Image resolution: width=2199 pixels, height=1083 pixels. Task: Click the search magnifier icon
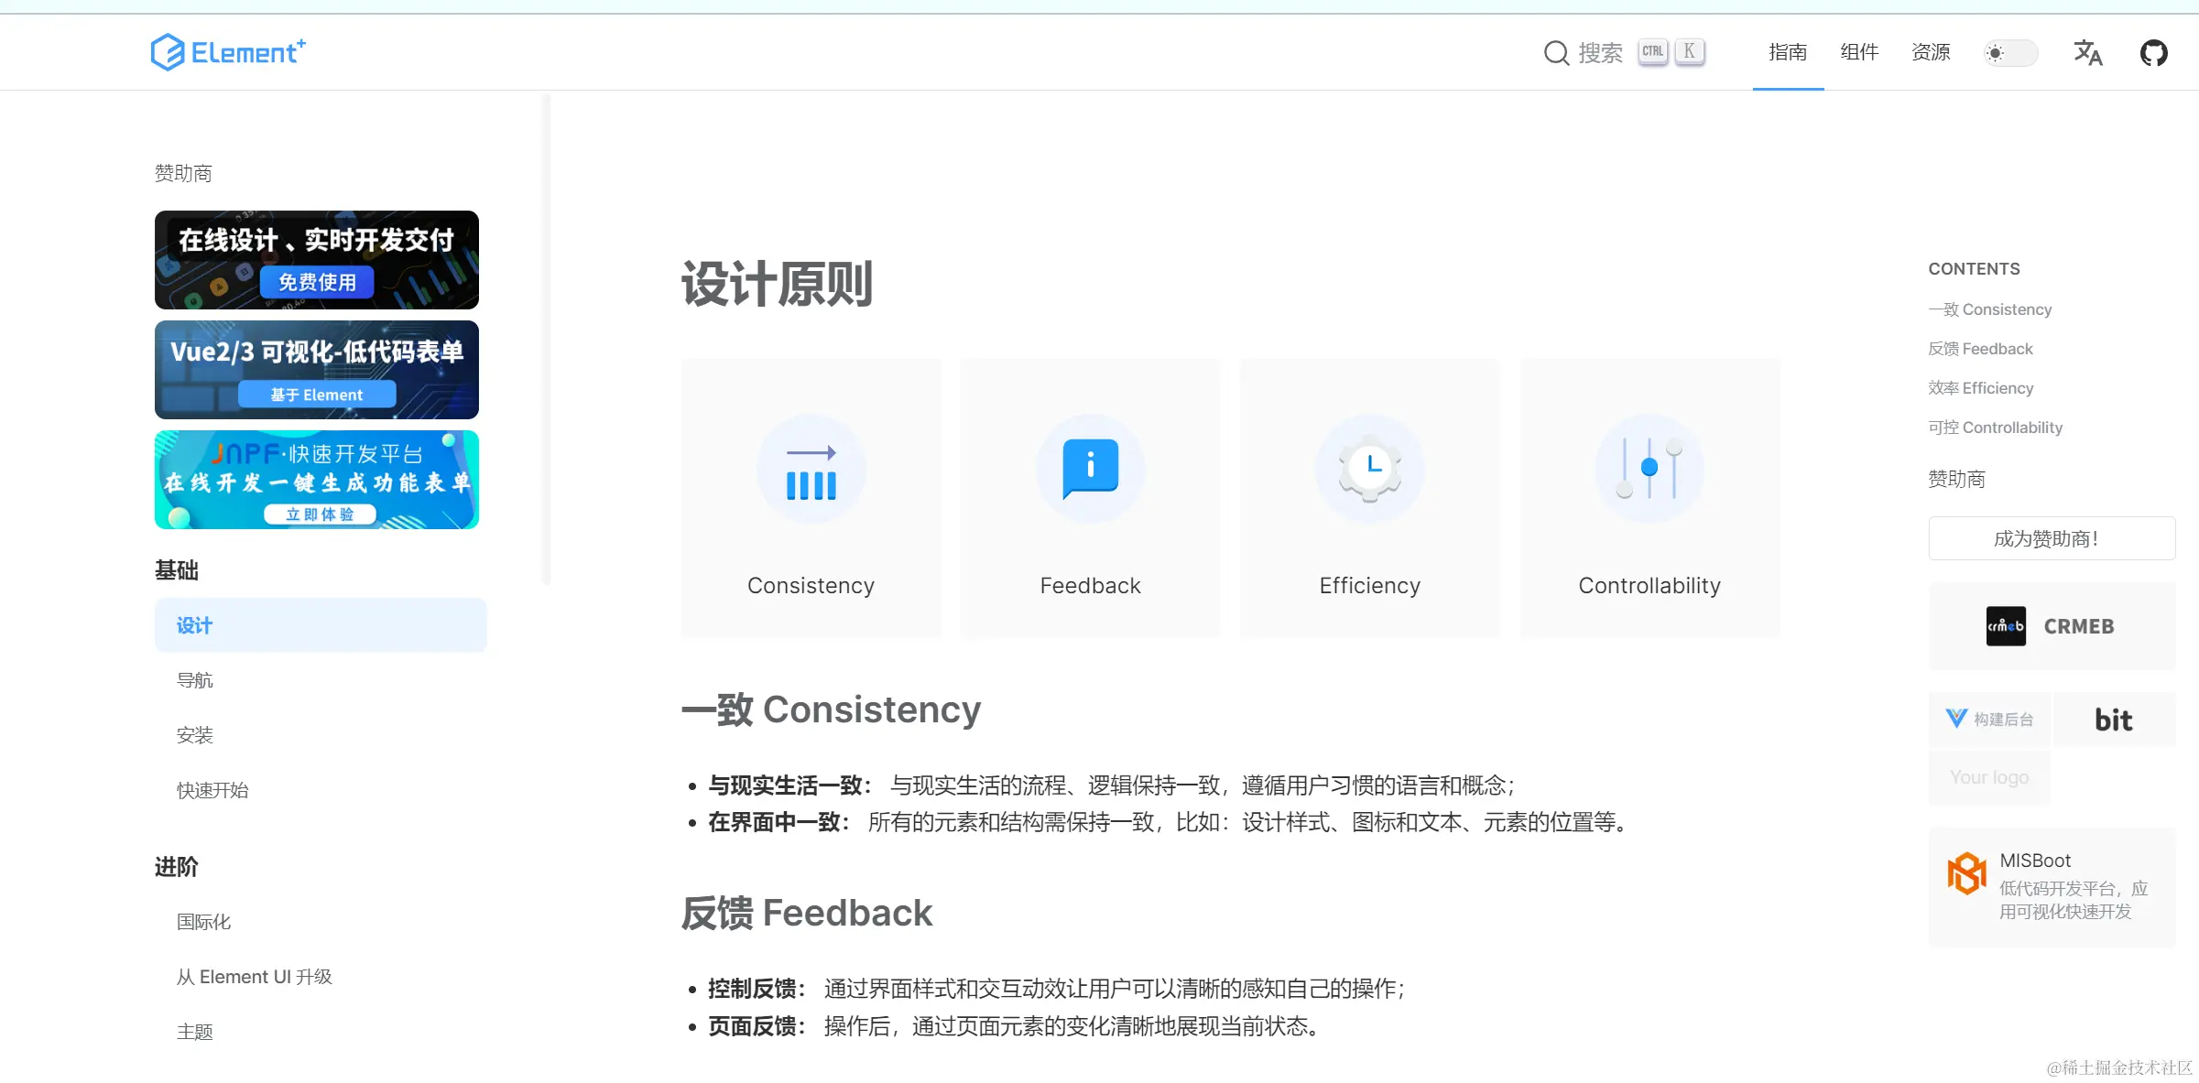point(1556,53)
